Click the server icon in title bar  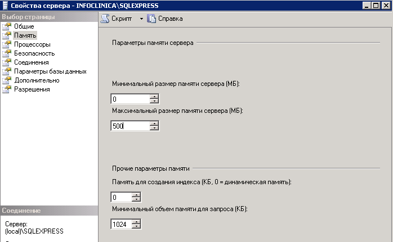[5, 6]
